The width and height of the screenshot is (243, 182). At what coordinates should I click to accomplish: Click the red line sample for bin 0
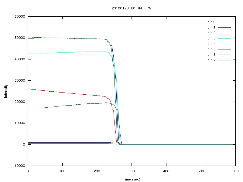[x=224, y=22]
